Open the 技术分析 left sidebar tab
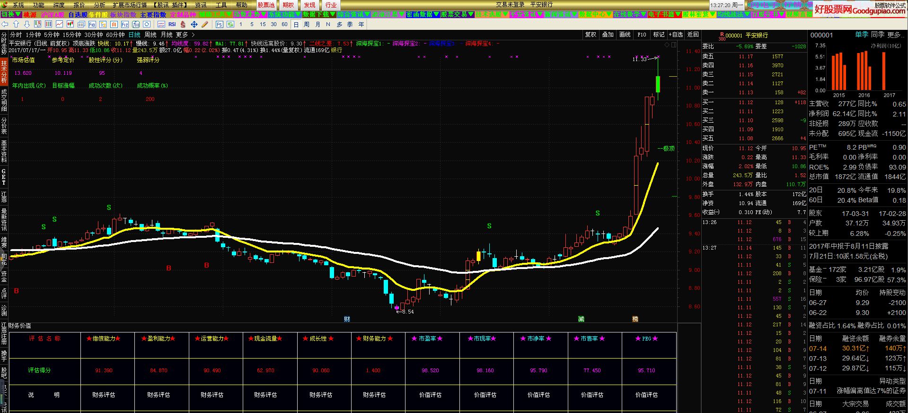 [4, 72]
